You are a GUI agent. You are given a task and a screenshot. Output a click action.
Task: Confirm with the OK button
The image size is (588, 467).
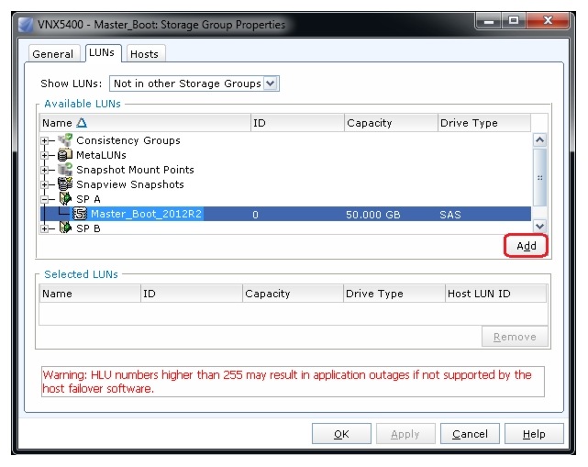(341, 434)
